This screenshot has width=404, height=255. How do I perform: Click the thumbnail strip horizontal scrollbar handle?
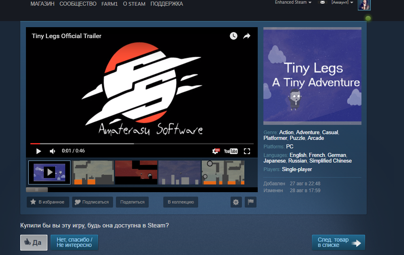37,190
